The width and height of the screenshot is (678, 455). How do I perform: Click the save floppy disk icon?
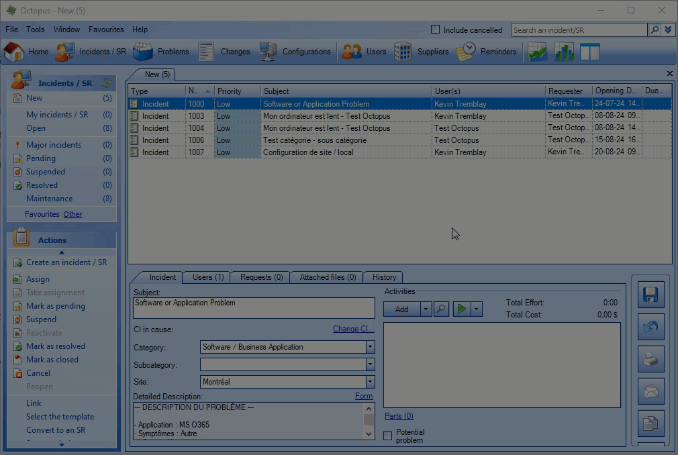tap(650, 295)
